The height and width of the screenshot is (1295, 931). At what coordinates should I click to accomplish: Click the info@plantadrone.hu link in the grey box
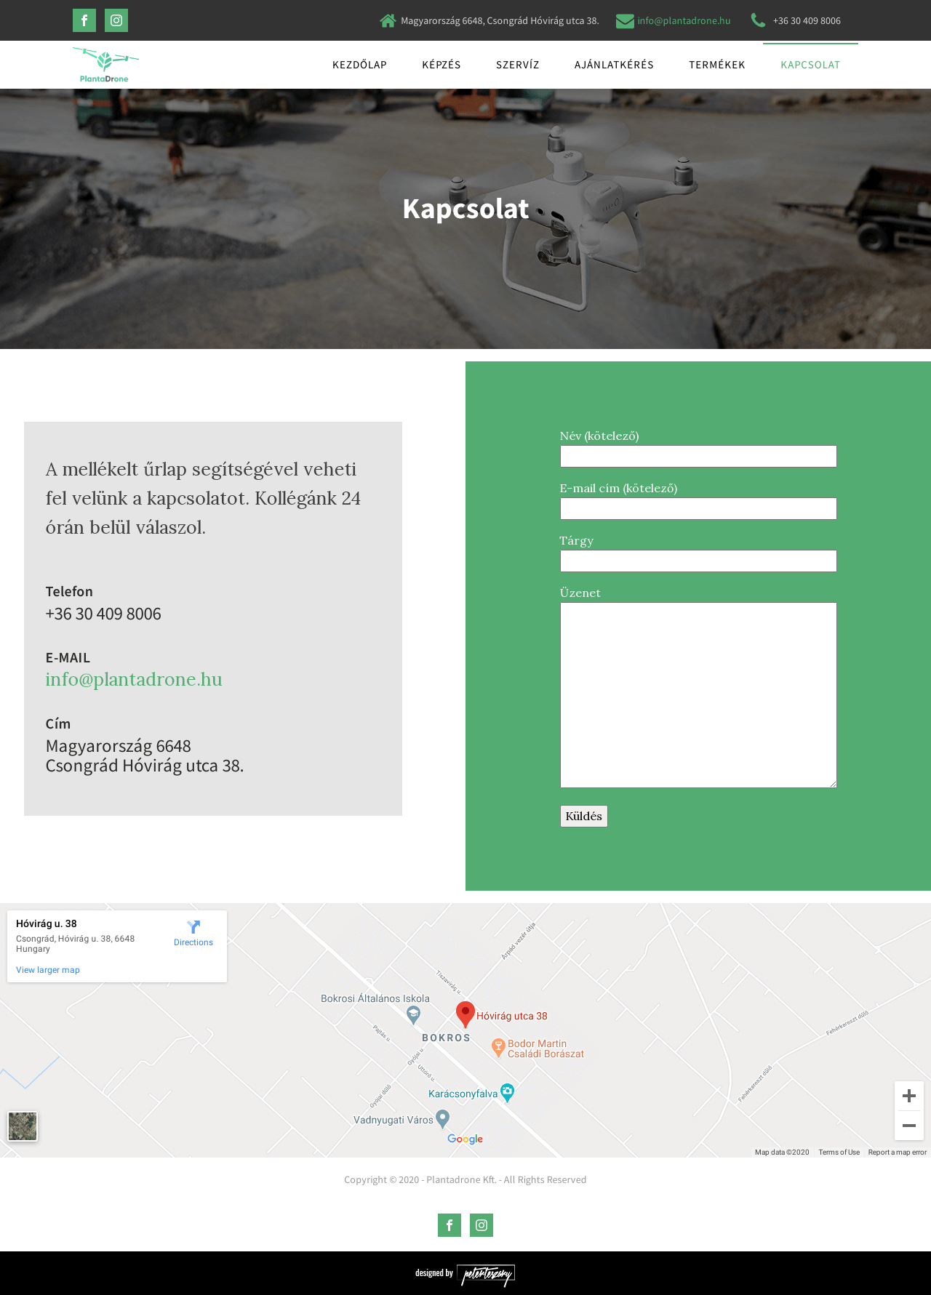click(134, 679)
